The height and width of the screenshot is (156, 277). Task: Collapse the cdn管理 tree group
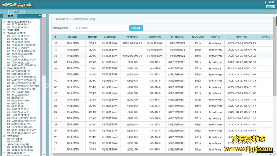pyautogui.click(x=4, y=136)
